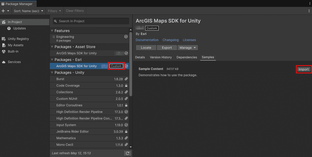Click Custom NUnit link icon
312x157 pixels.
126,99
